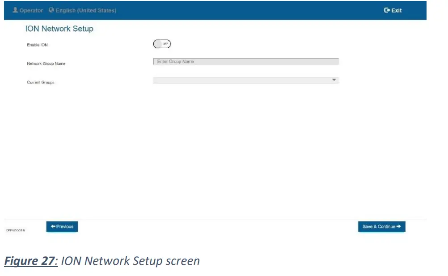Viewport: 448px width, 276px height.
Task: Click the globe language icon
Action: [51, 10]
